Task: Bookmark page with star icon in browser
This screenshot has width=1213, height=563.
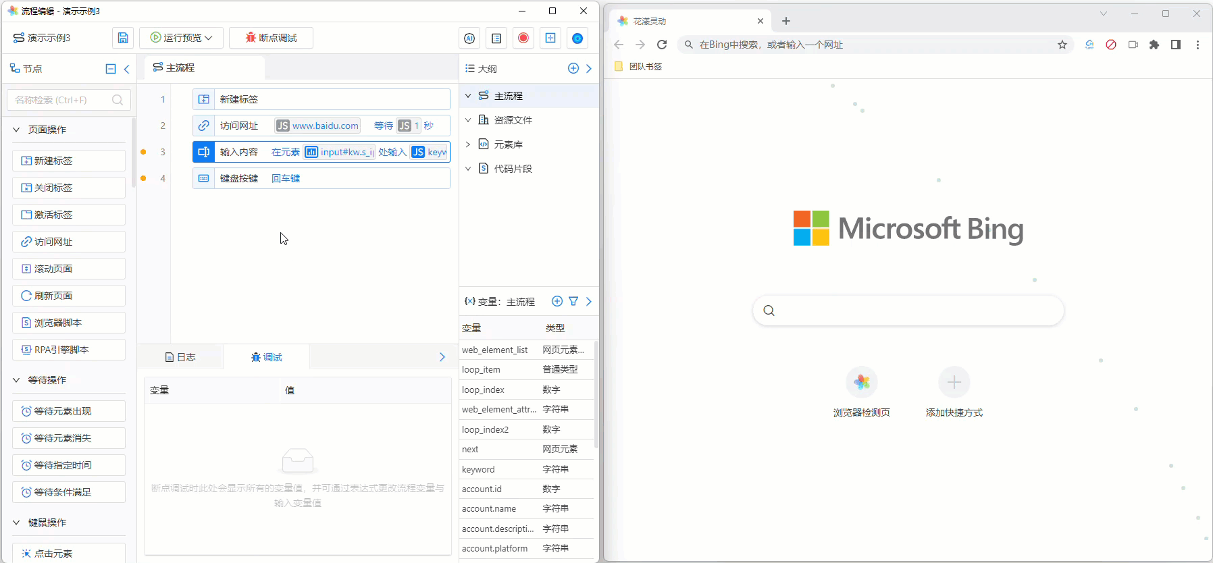Action: click(x=1062, y=45)
